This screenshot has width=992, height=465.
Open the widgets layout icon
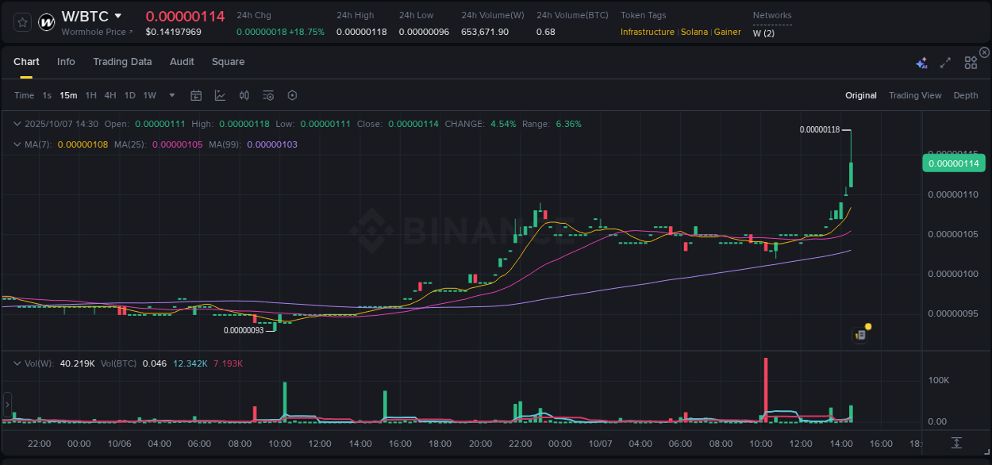[971, 61]
